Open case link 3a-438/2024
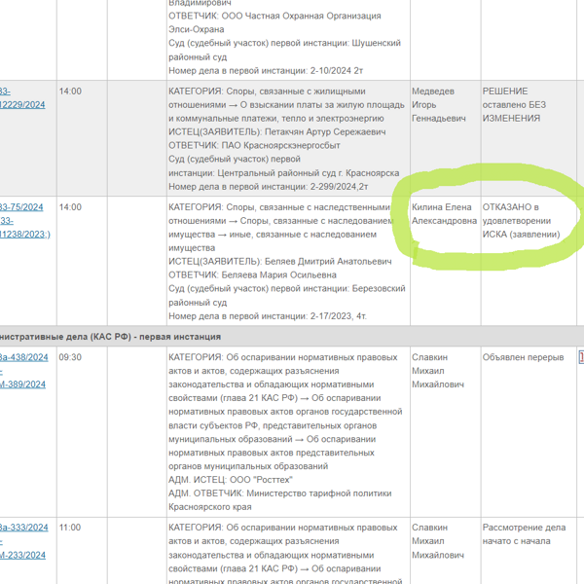 23,357
